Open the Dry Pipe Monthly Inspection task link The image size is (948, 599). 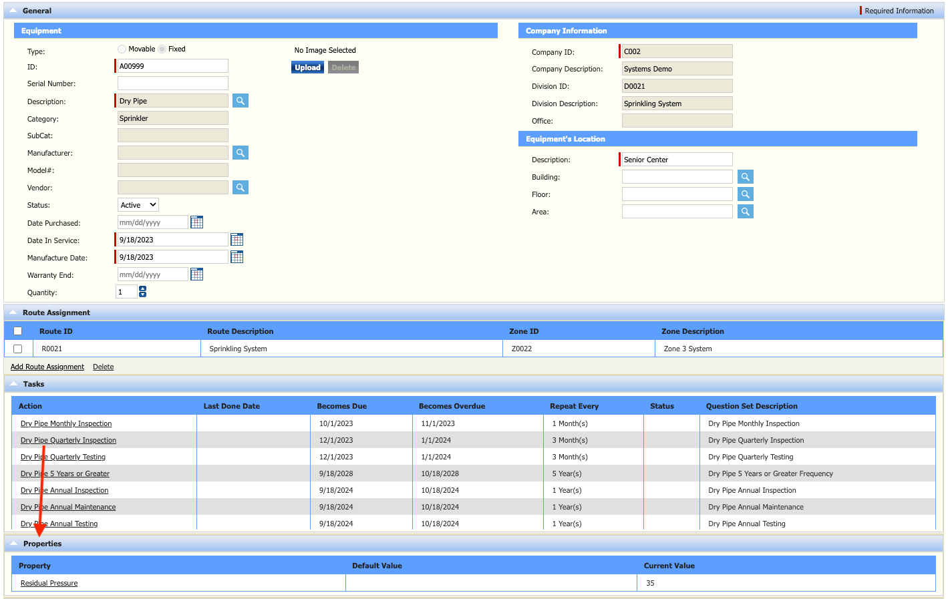pos(65,423)
